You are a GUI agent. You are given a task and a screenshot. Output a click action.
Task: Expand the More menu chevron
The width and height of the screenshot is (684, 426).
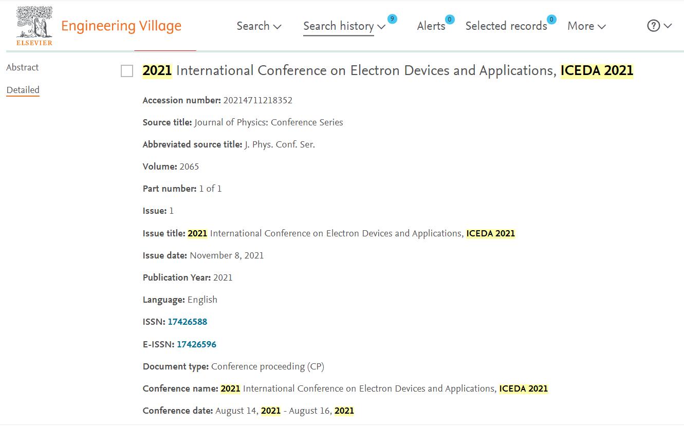coord(602,27)
